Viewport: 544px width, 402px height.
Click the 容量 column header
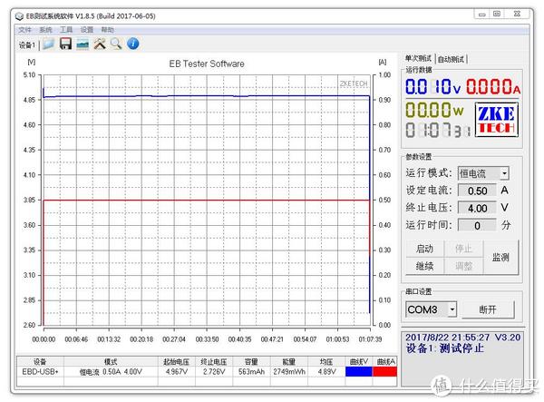(x=251, y=361)
